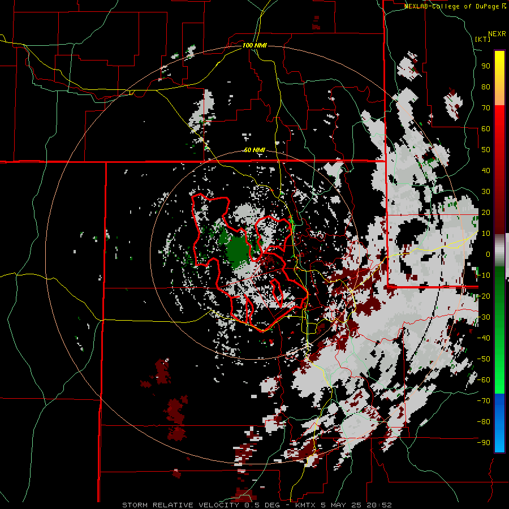Click the -80 scale value

click(484, 422)
